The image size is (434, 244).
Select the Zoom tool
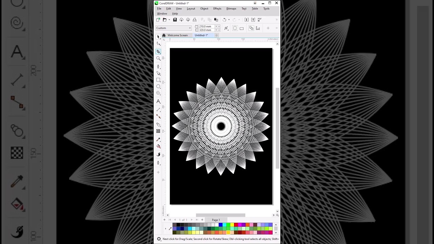158,59
